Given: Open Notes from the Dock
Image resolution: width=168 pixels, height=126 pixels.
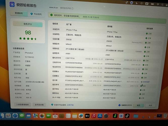Looking at the screenshot, I should pyautogui.click(x=75, y=116).
